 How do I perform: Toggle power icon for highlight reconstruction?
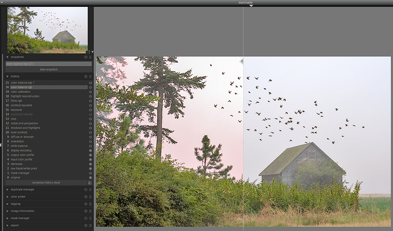[90, 96]
